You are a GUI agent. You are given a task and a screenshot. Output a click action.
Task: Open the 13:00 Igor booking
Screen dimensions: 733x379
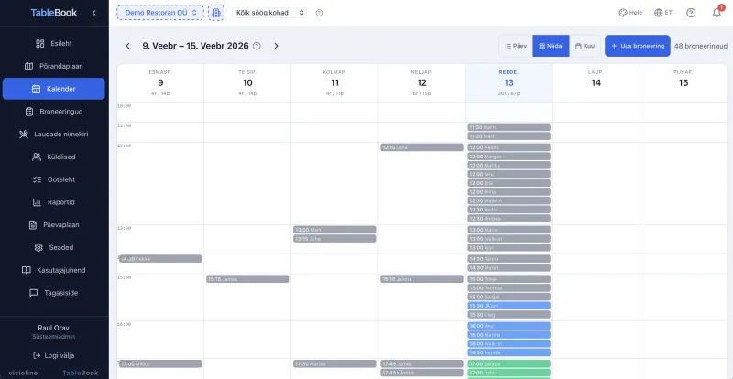point(509,247)
